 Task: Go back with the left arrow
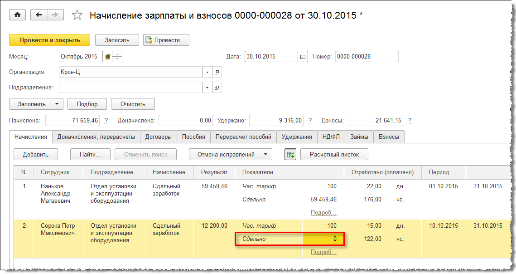39,15
